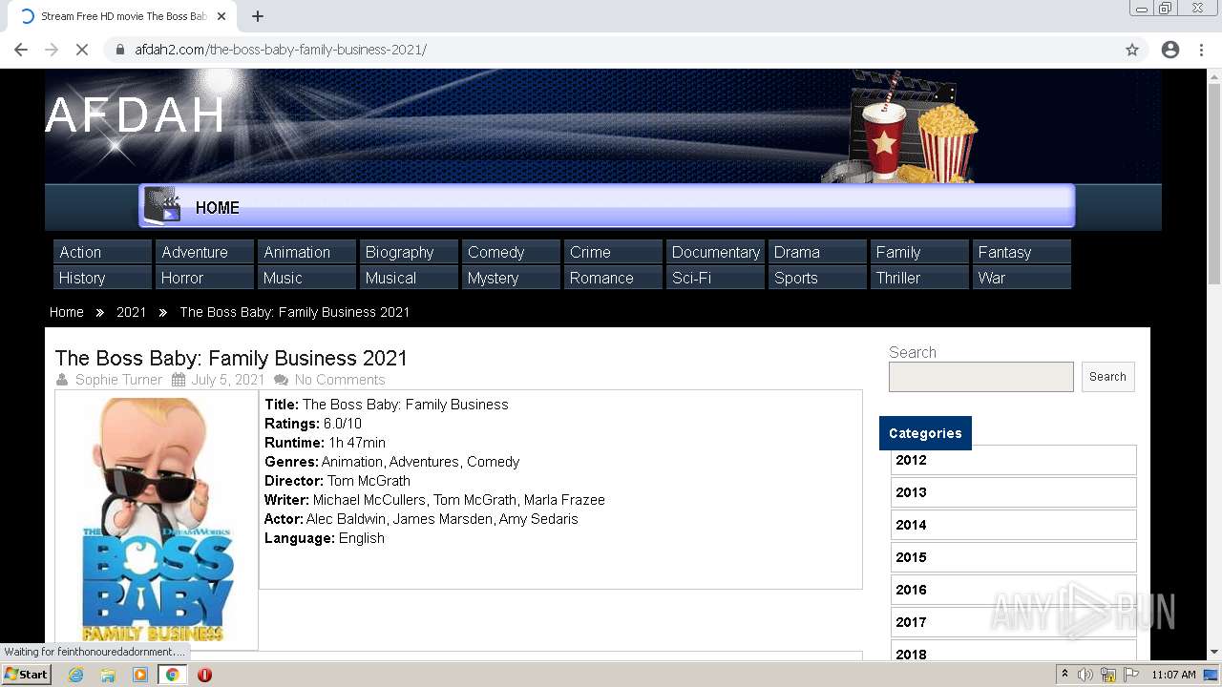Focus the sidebar search field

point(981,377)
